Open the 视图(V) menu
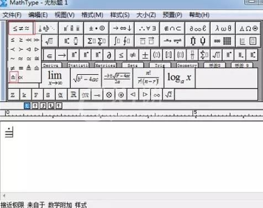263x208 pixels. [x=65, y=15]
